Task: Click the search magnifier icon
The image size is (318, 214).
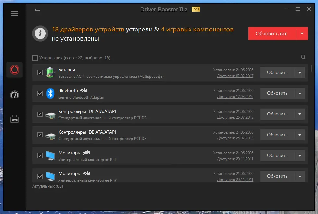Action: 303,57
